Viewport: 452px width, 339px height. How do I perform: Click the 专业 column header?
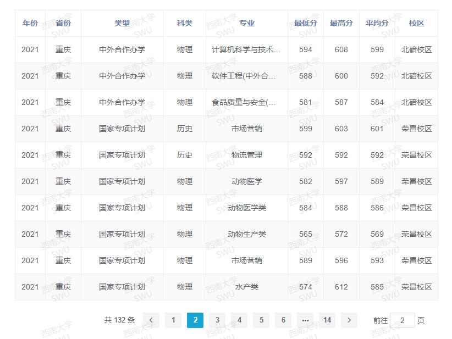[246, 23]
